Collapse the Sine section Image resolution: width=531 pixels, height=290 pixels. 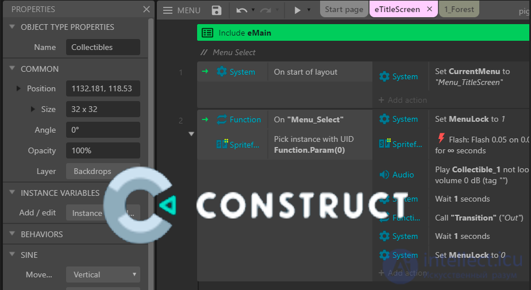tap(12, 254)
